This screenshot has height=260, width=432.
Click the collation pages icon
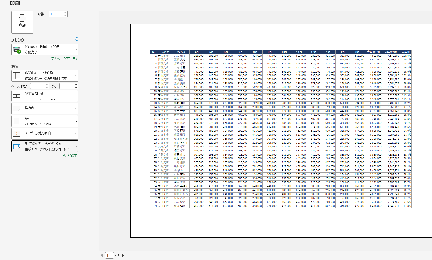click(17, 96)
